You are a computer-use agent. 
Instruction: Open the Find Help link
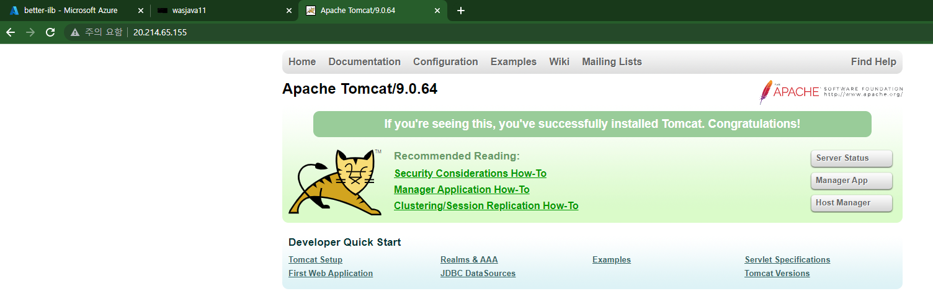tap(873, 62)
